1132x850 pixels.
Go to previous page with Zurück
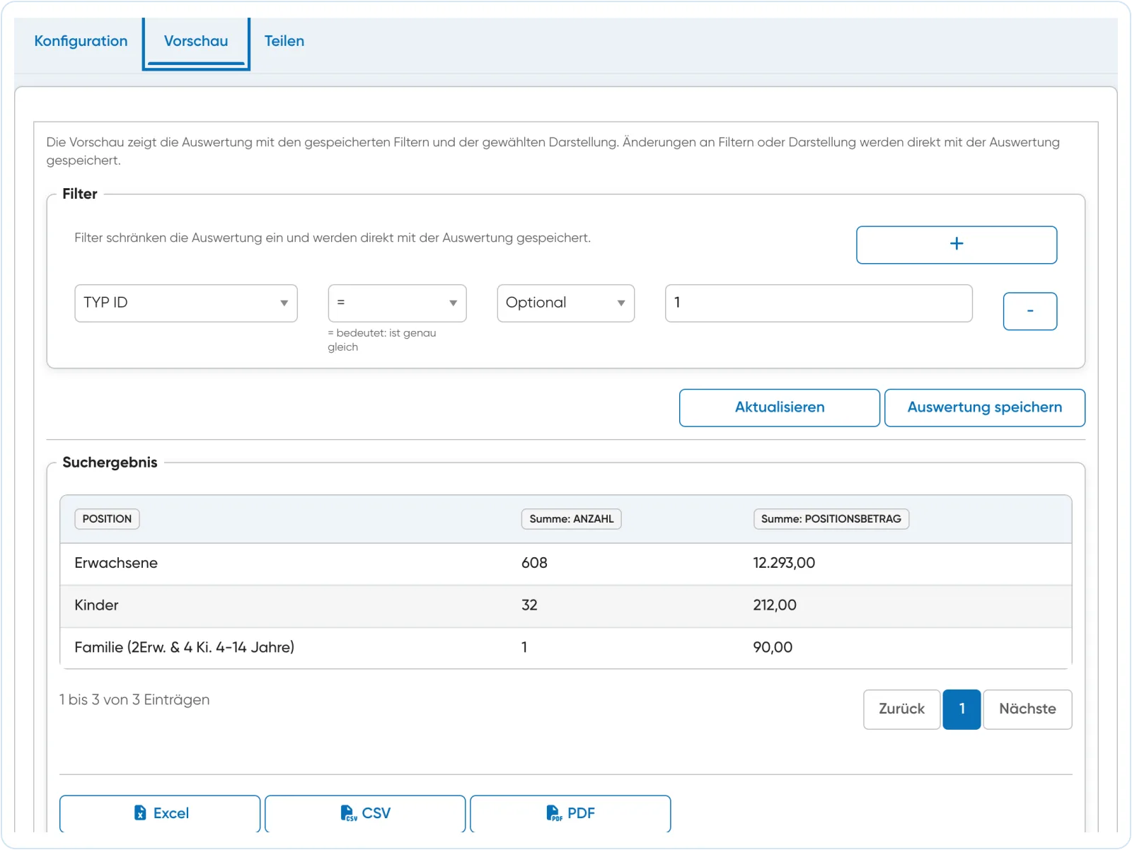[x=901, y=709]
